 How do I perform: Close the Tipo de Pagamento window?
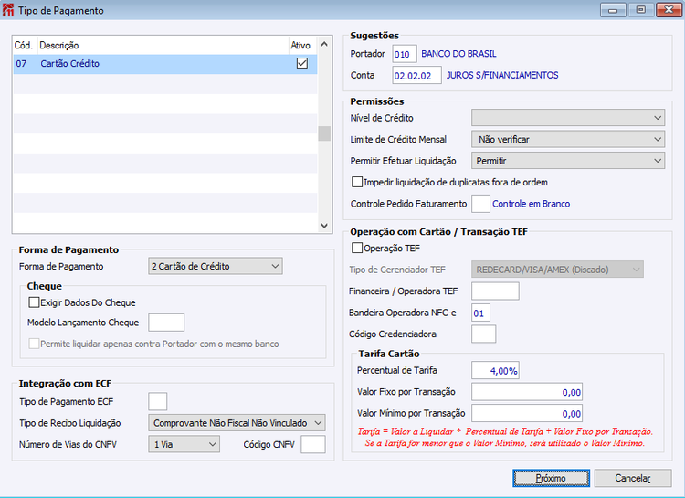[669, 10]
